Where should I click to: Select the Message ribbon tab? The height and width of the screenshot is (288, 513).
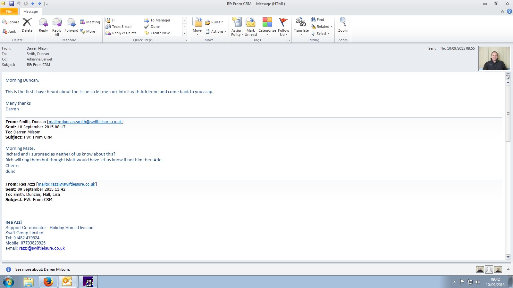click(30, 12)
